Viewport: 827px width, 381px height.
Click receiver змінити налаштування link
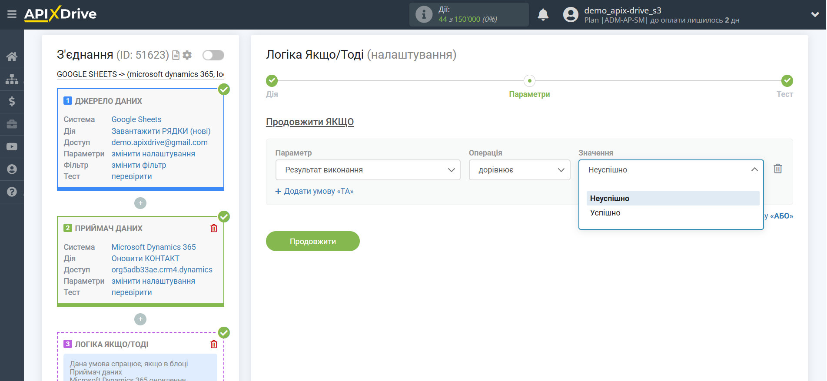tap(153, 281)
